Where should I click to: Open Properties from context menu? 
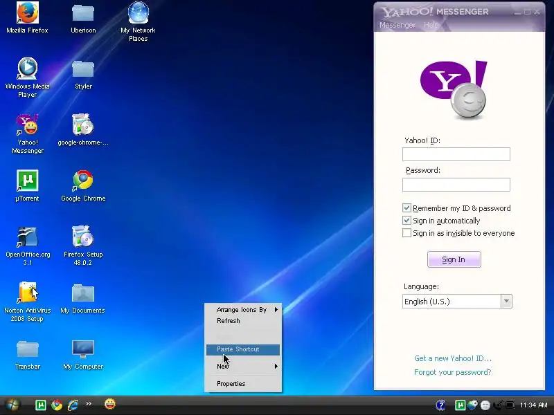click(244, 384)
